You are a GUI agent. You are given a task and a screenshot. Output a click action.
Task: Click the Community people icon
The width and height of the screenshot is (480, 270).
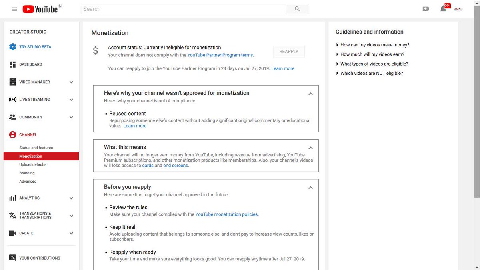[x=12, y=117]
